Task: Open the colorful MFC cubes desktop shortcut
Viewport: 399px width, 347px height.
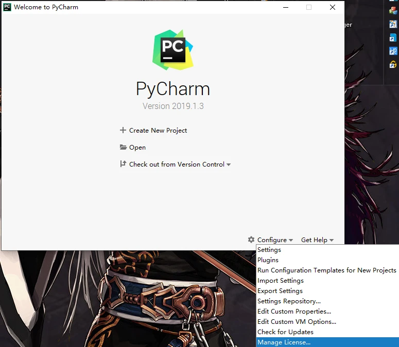Action: click(x=393, y=11)
